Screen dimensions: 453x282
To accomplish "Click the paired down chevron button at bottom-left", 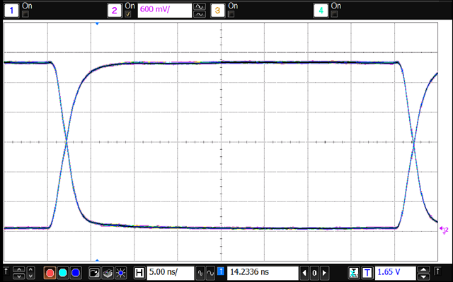I will click(19, 276).
